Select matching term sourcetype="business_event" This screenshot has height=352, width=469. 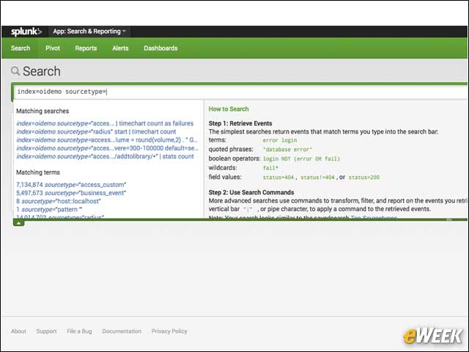click(x=71, y=193)
